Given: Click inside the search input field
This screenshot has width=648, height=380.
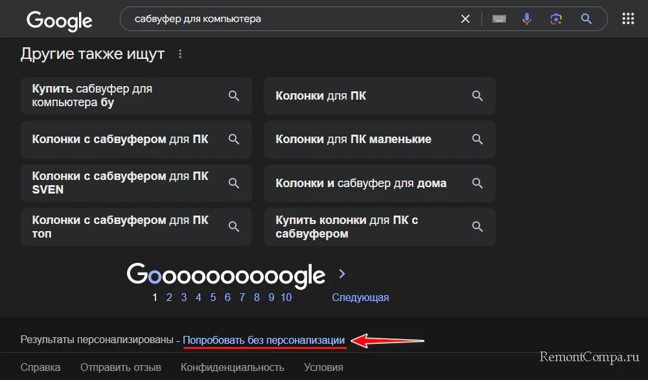Looking at the screenshot, I should click(292, 19).
